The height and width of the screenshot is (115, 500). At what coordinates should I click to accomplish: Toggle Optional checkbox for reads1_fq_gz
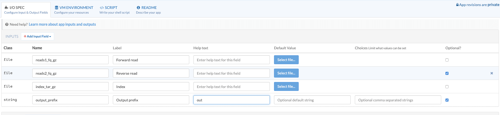click(x=447, y=60)
